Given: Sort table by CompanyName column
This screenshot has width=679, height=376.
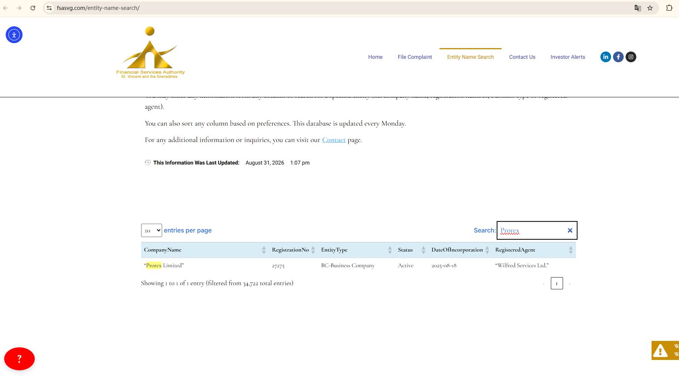Looking at the screenshot, I should click(x=205, y=250).
